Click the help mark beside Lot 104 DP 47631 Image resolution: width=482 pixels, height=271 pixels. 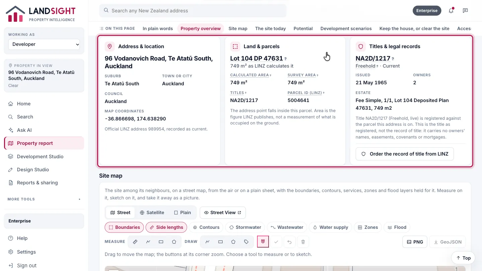point(286,59)
